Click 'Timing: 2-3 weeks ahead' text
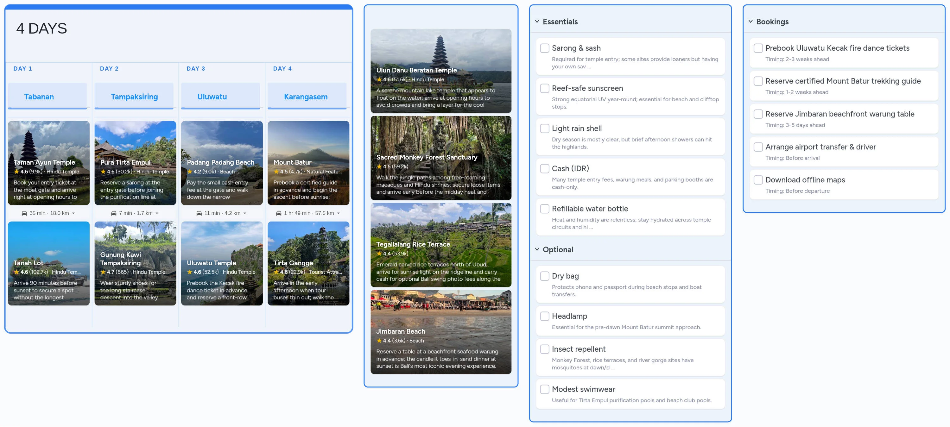The width and height of the screenshot is (950, 427). (797, 59)
